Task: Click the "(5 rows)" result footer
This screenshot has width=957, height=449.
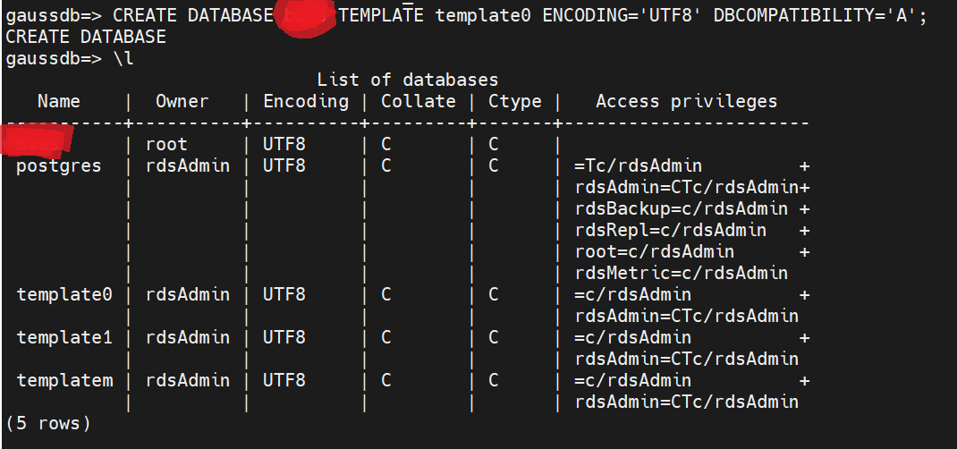Action: tap(48, 424)
